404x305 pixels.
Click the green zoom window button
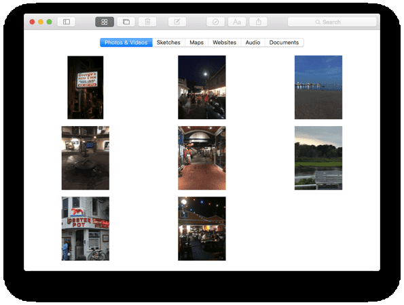pyautogui.click(x=49, y=22)
